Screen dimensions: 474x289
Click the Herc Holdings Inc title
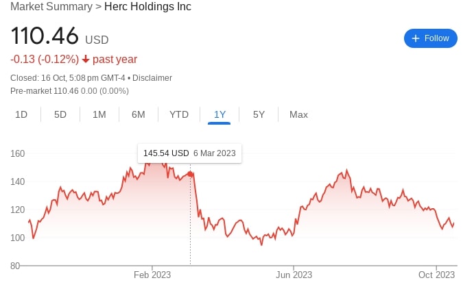point(147,7)
